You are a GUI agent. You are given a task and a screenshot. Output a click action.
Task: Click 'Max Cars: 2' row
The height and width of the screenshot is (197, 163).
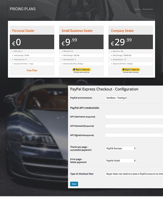click(x=32, y=51)
